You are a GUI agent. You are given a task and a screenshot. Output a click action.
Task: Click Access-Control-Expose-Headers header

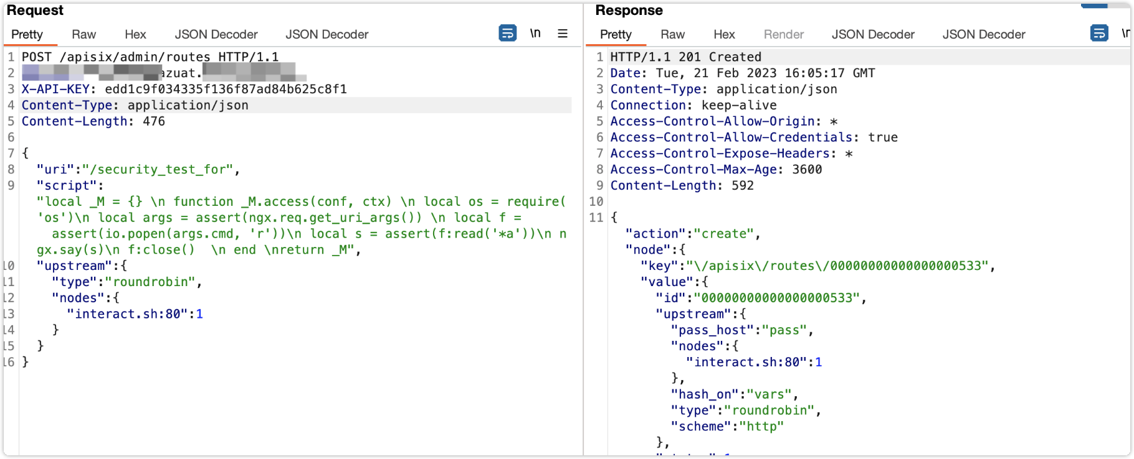731,154
